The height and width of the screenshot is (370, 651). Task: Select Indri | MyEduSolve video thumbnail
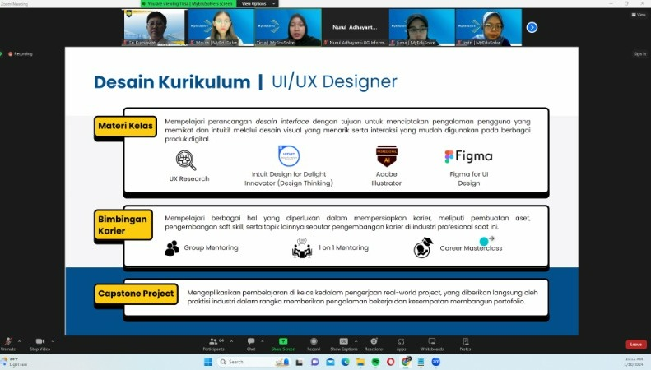(489, 27)
